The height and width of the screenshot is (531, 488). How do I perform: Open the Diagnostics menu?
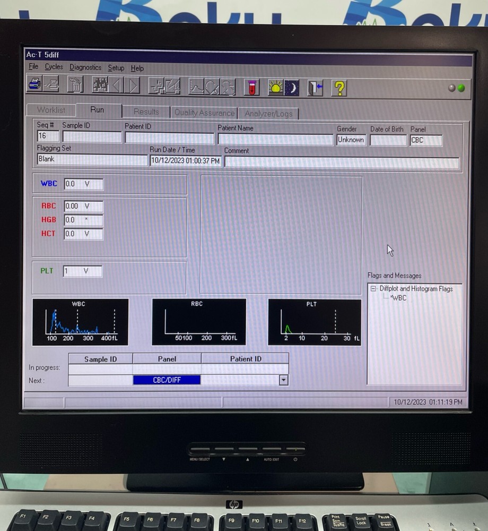pyautogui.click(x=85, y=67)
